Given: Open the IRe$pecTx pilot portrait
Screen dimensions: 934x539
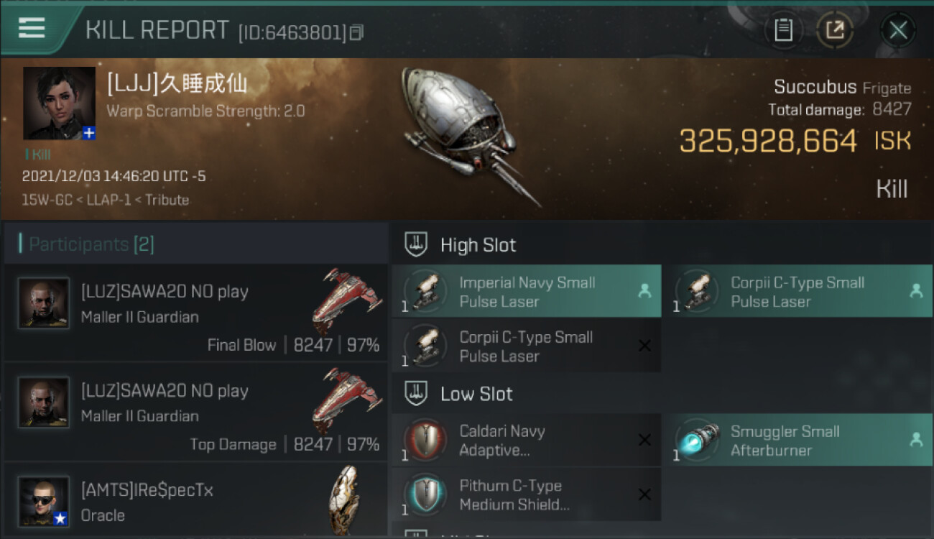Looking at the screenshot, I should [x=44, y=501].
